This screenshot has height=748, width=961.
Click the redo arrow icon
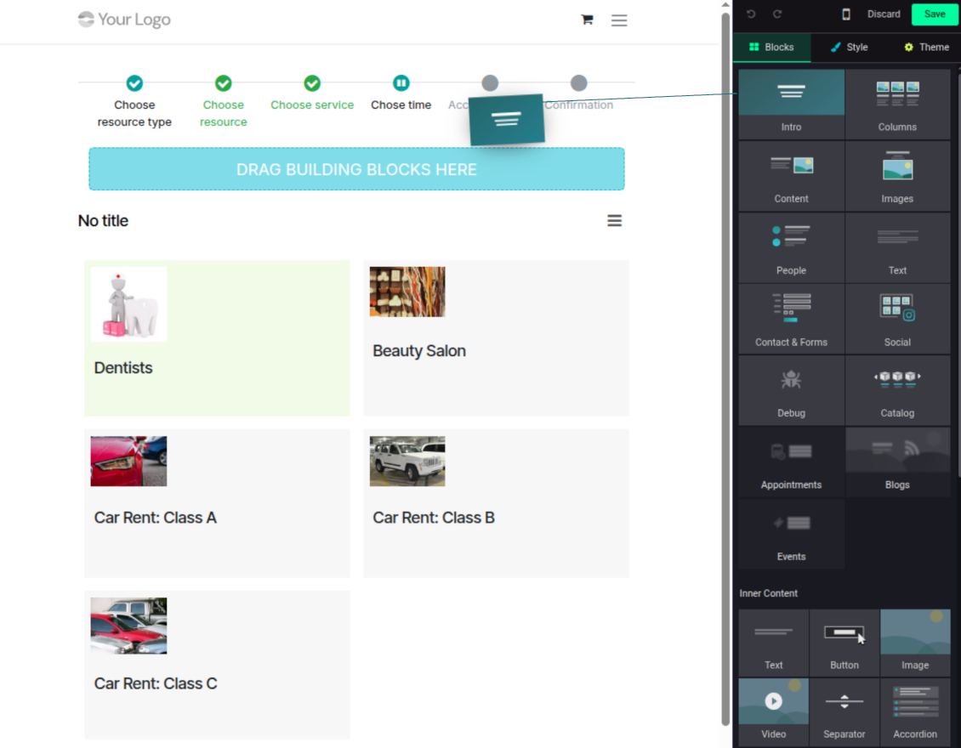(x=777, y=14)
